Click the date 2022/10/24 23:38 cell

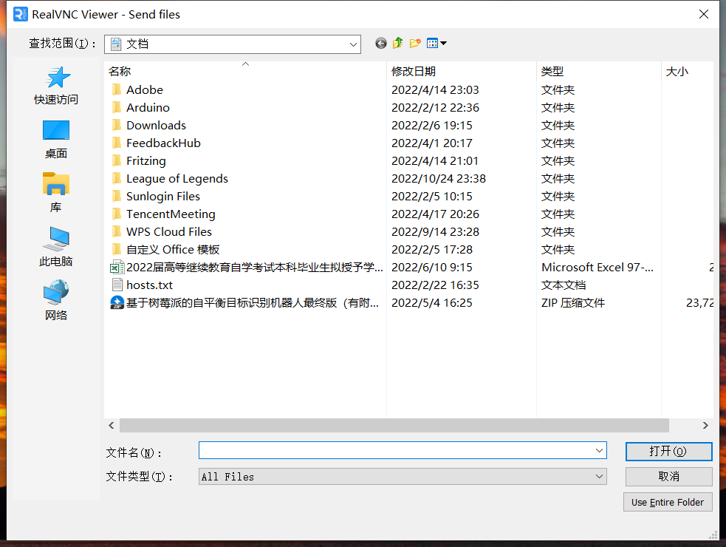click(439, 178)
